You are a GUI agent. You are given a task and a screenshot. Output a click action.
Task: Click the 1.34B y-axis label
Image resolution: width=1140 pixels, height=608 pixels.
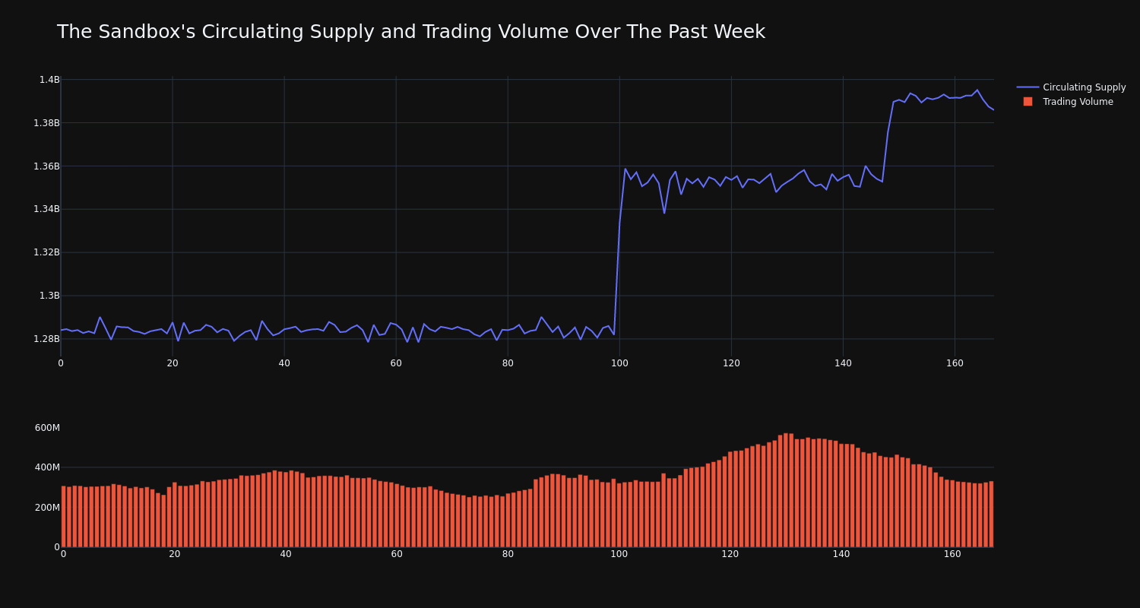(46, 209)
